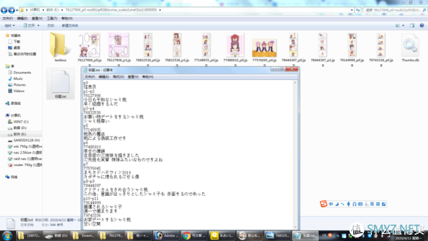Open Notepad's Format menu

tap(118, 77)
